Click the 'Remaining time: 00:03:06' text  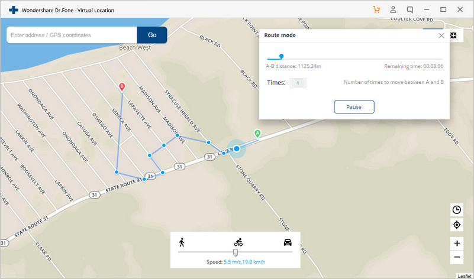point(414,66)
